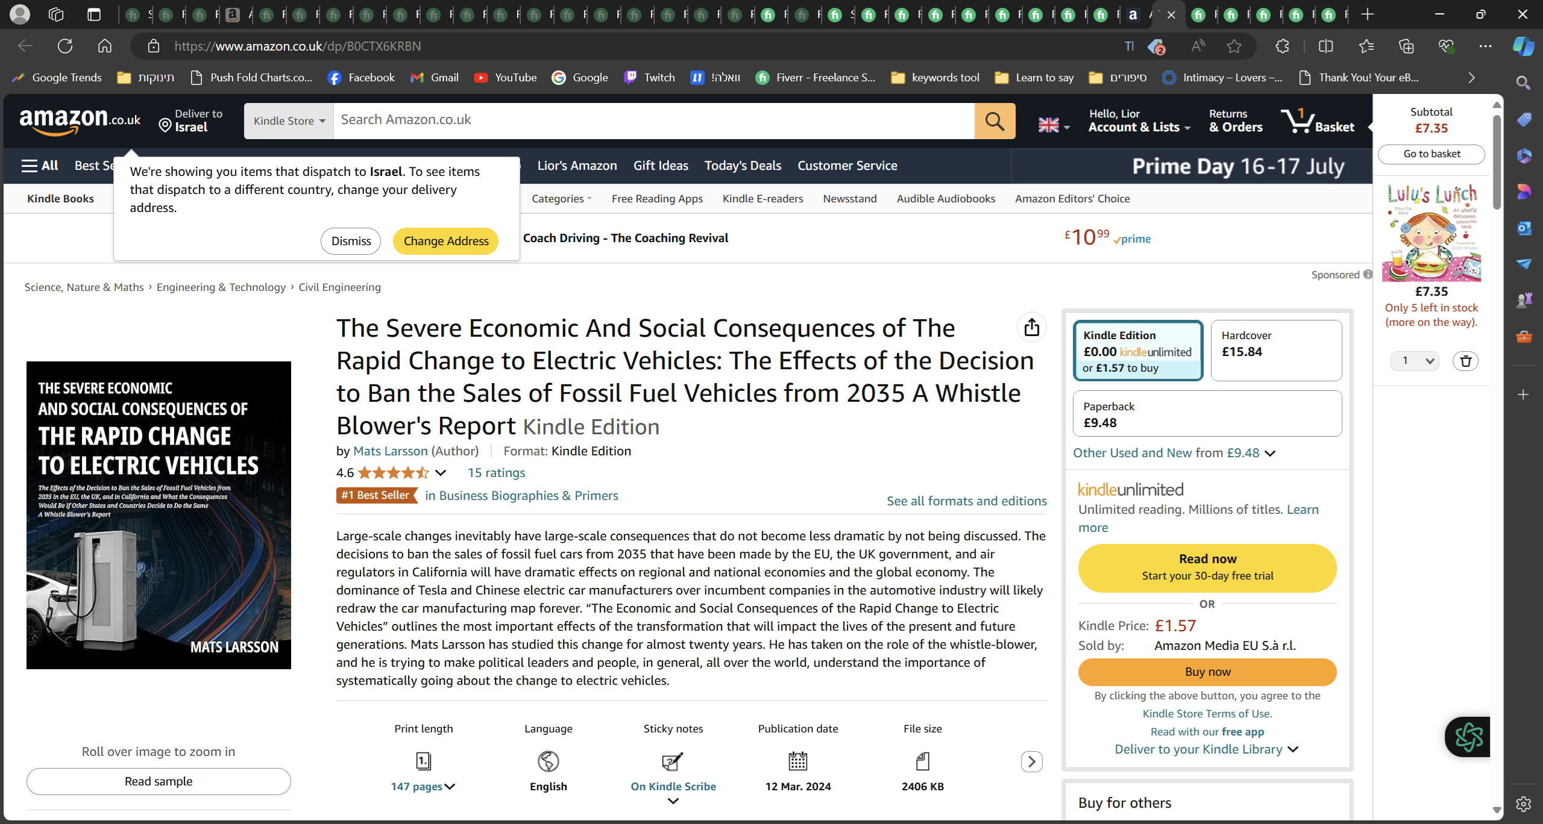This screenshot has width=1543, height=824.
Task: Click the Change Address button
Action: [x=445, y=241]
